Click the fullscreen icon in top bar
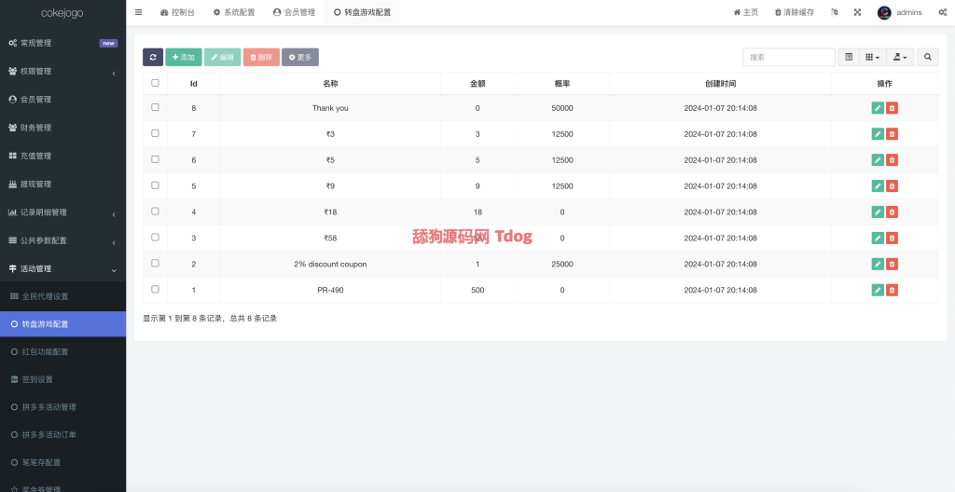This screenshot has height=492, width=955. (857, 12)
